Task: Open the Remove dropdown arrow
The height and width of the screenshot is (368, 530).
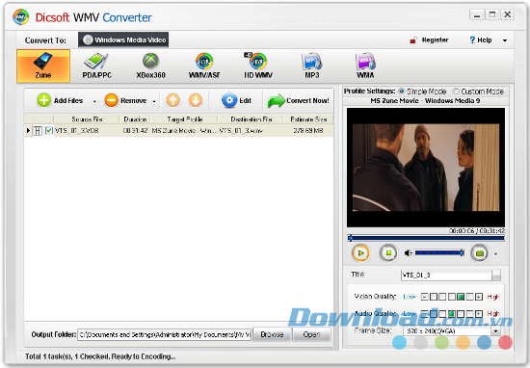Action: click(x=154, y=101)
